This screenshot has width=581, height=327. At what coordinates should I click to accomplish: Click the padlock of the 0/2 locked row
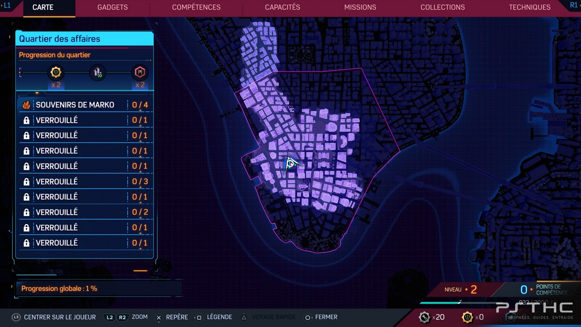click(x=26, y=213)
